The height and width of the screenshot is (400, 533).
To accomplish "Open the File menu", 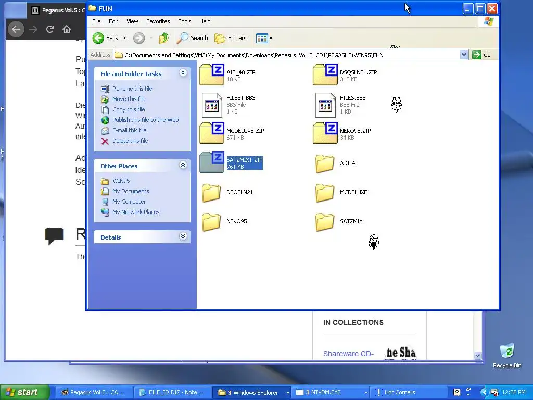I will pos(96,21).
